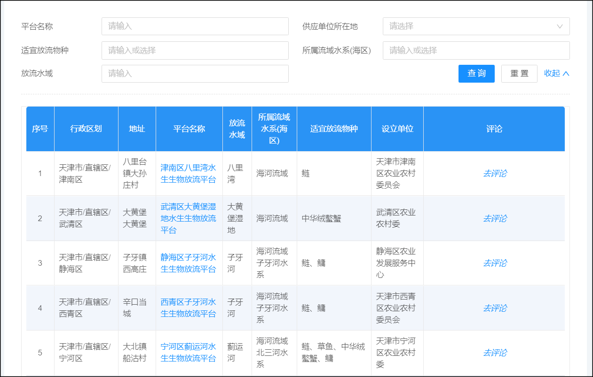Click 去评论 for the 西青区 row
This screenshot has height=377, width=593.
click(494, 308)
